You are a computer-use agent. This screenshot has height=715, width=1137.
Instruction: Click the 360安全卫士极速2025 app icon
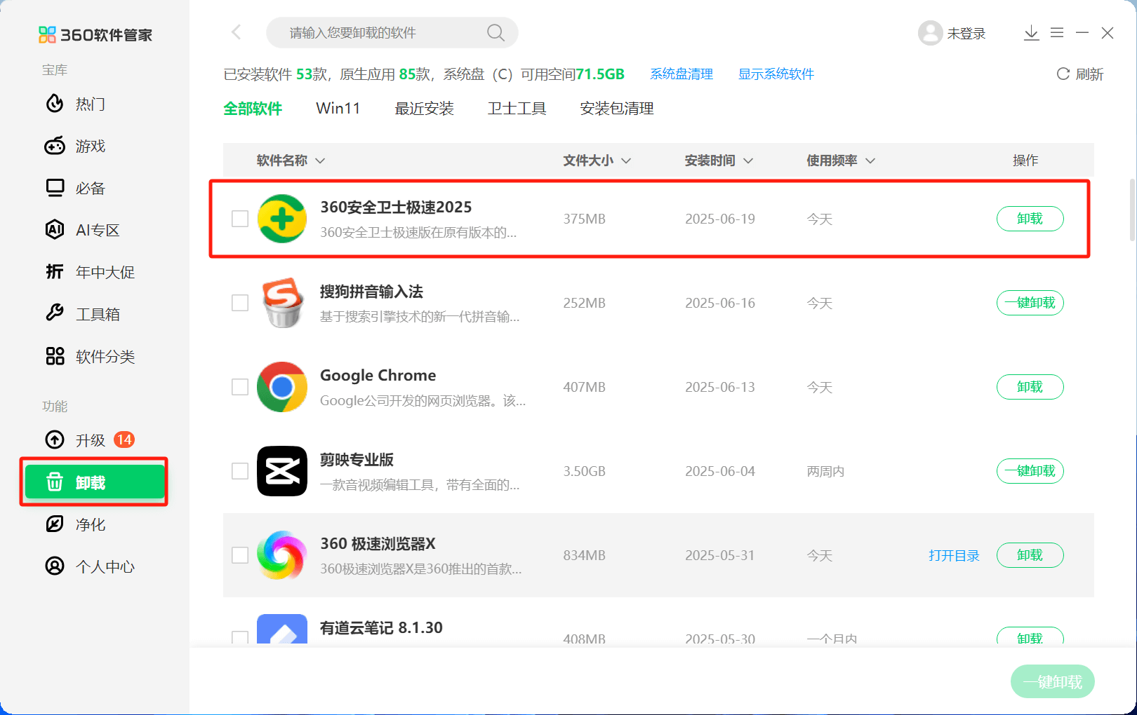(x=282, y=219)
